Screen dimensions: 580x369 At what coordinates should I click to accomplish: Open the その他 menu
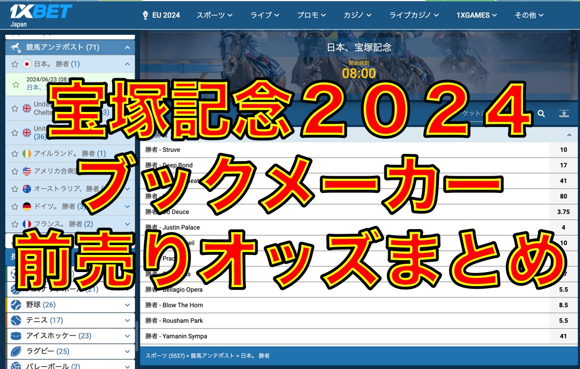529,15
